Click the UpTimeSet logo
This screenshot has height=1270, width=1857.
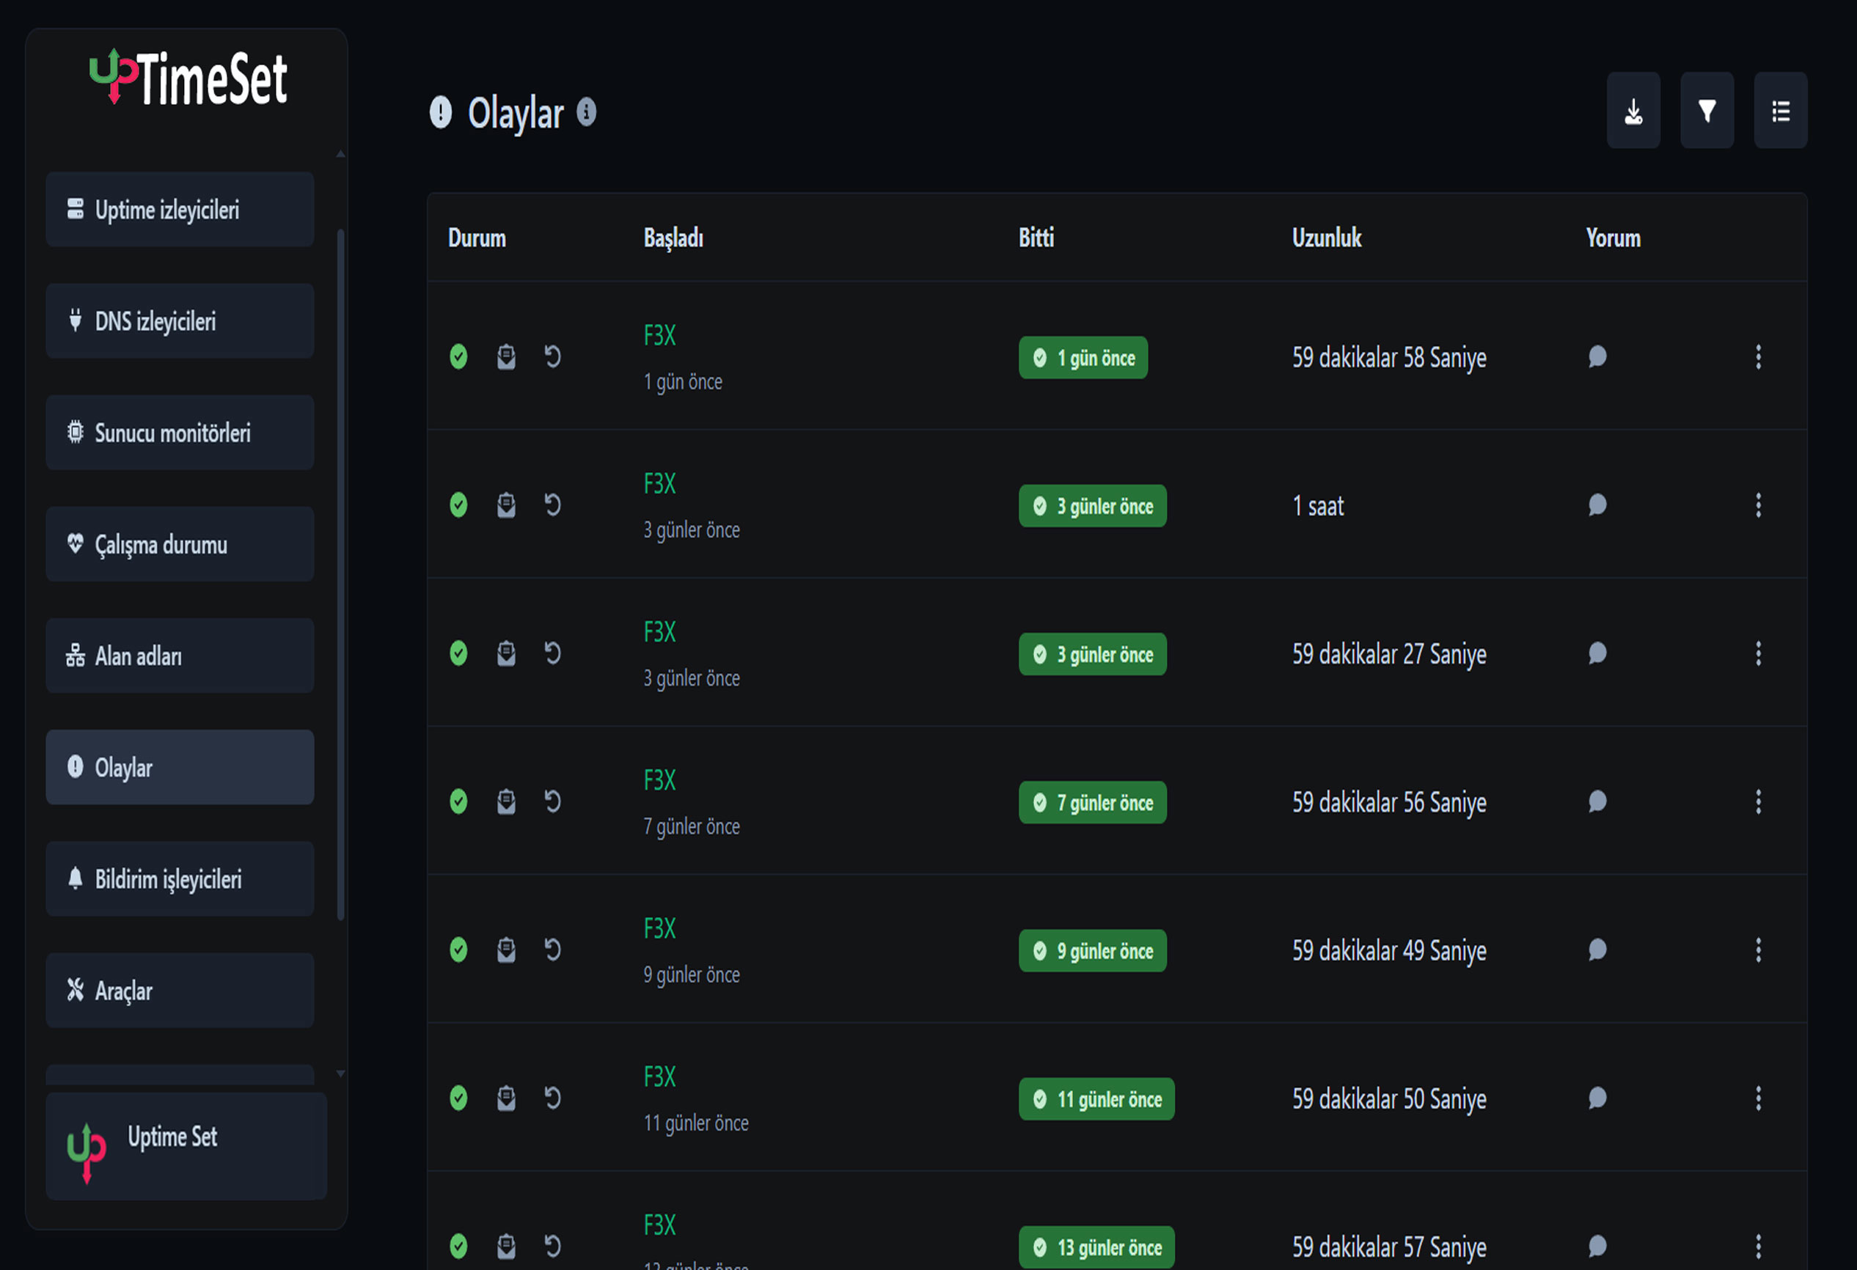pyautogui.click(x=188, y=78)
